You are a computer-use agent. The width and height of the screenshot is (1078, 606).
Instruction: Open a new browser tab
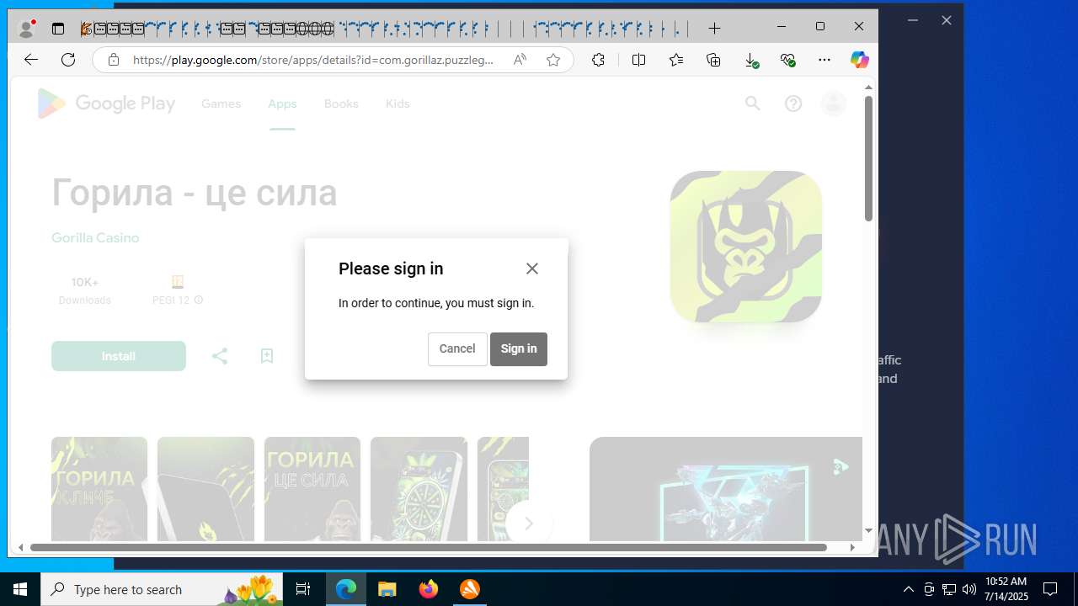714,29
